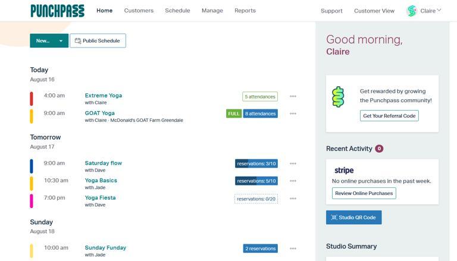The image size is (457, 261).
Task: Switch to Customer View
Action: point(374,11)
